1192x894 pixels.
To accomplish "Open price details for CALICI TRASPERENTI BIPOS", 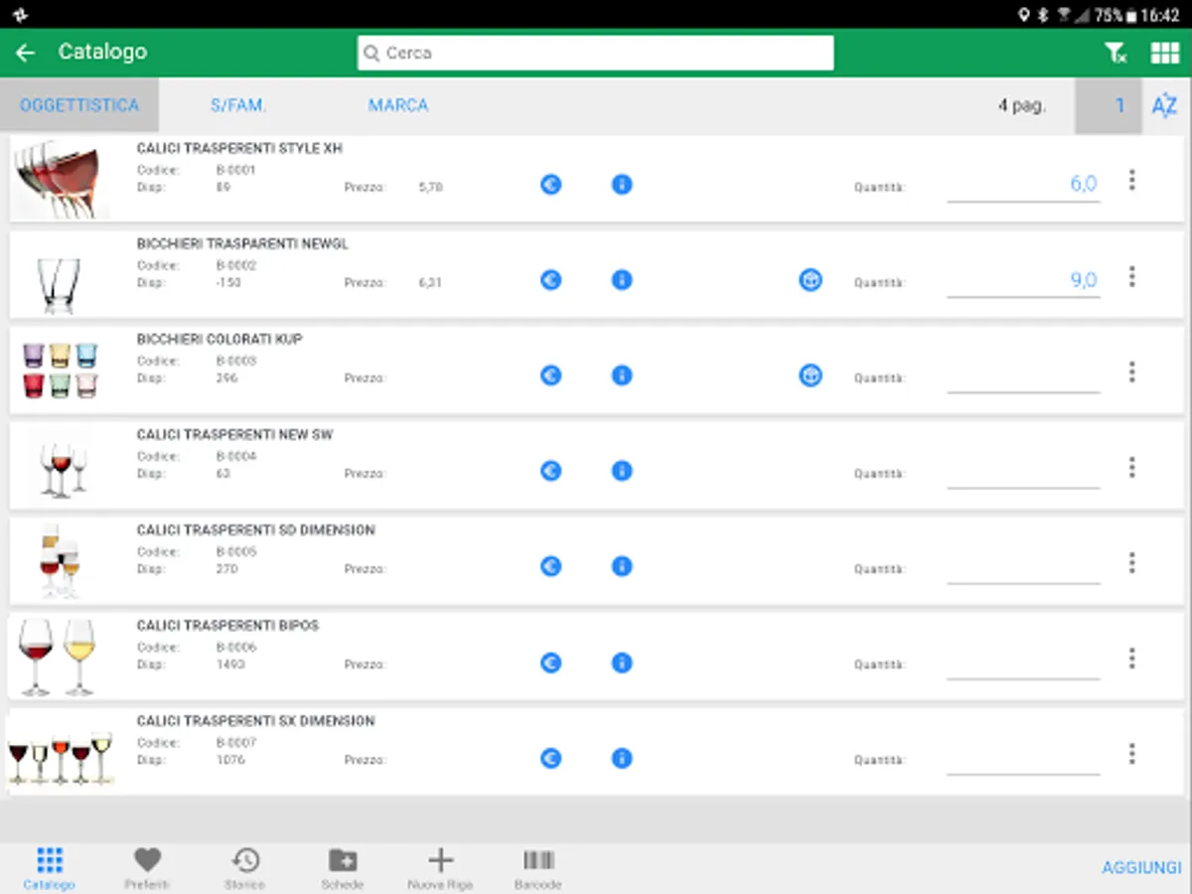I will [551, 663].
